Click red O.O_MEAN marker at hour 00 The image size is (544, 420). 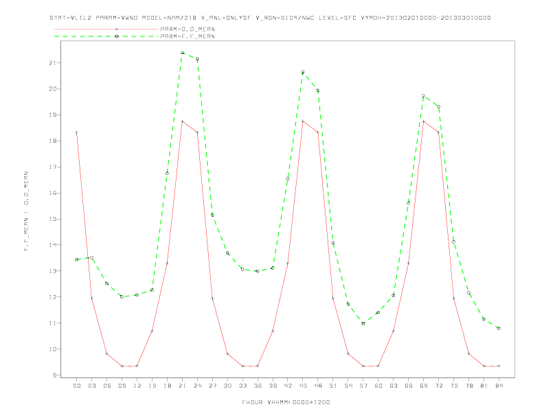[x=77, y=132]
